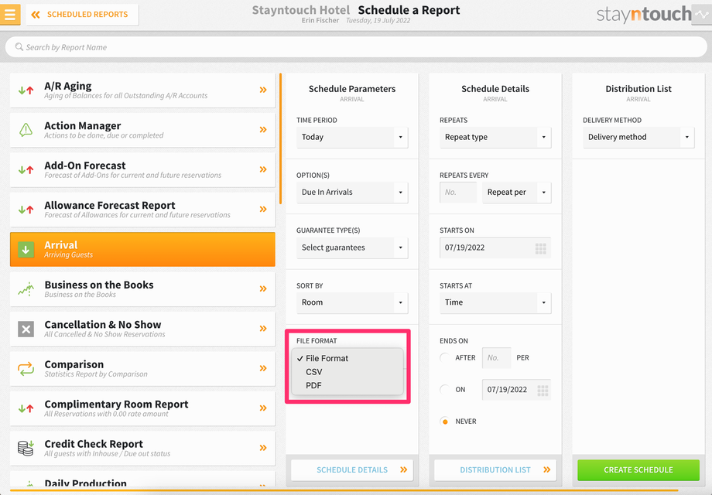Open Starts On calendar picker icon
Image resolution: width=712 pixels, height=495 pixels.
tap(540, 248)
